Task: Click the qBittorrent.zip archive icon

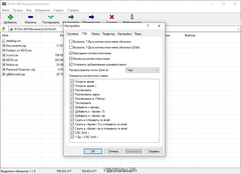Action: coord(4,74)
